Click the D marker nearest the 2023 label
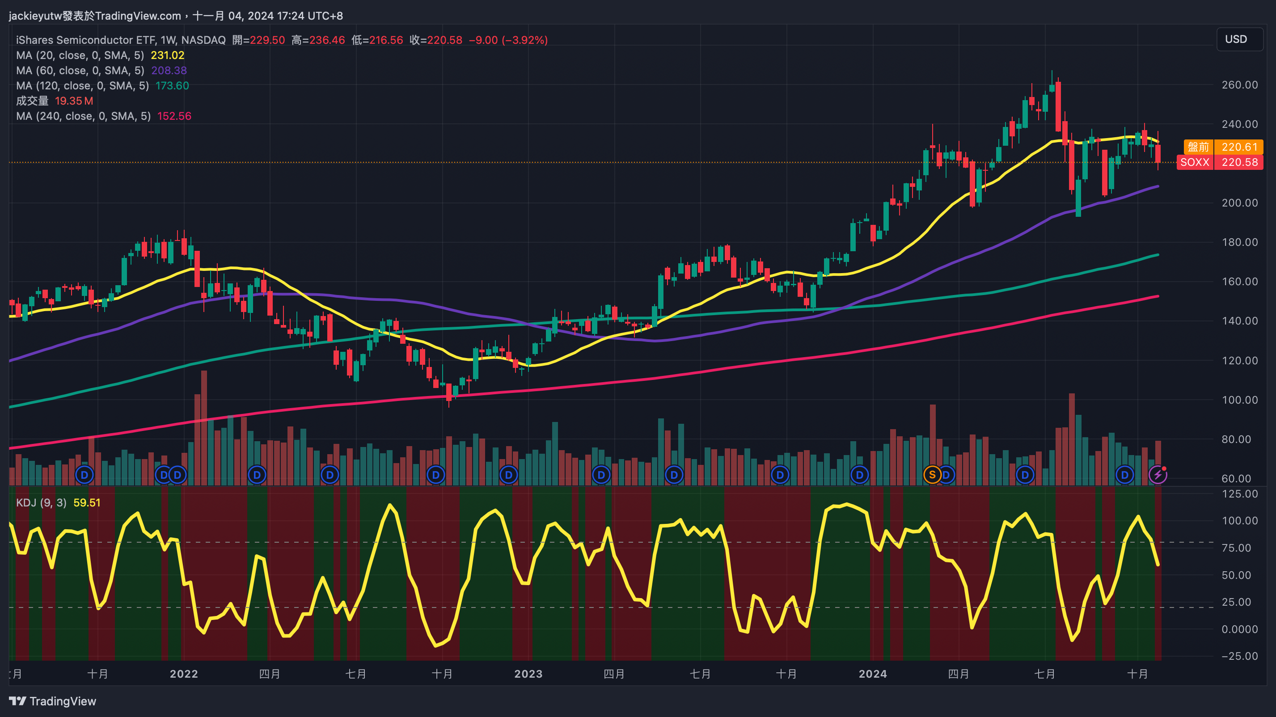 point(509,475)
